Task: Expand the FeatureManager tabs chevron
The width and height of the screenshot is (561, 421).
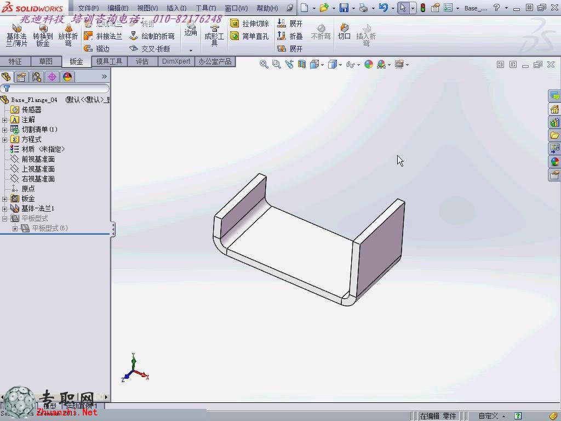Action: 104,76
